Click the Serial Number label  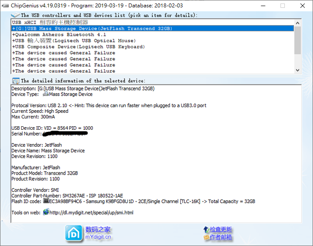(27, 134)
